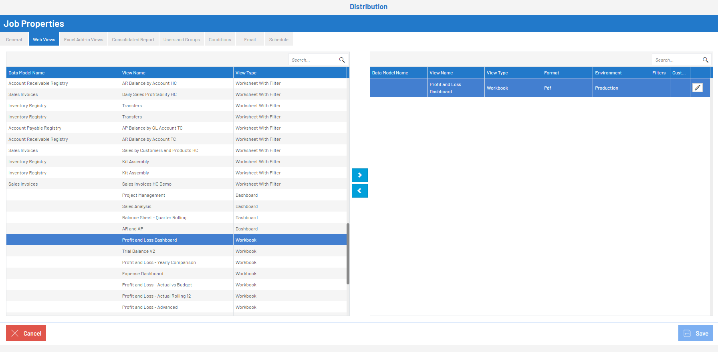Open the Excel Add-in Views tab

pyautogui.click(x=84, y=40)
